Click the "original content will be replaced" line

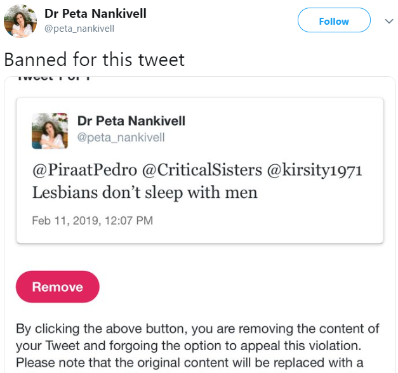pos(198,363)
